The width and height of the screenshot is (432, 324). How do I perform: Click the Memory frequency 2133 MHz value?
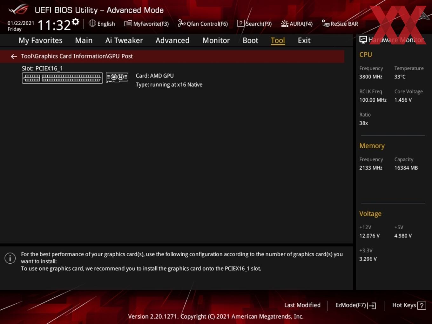(371, 168)
